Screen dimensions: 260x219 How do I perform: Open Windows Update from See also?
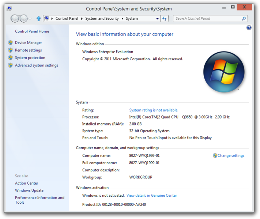click(x=29, y=190)
